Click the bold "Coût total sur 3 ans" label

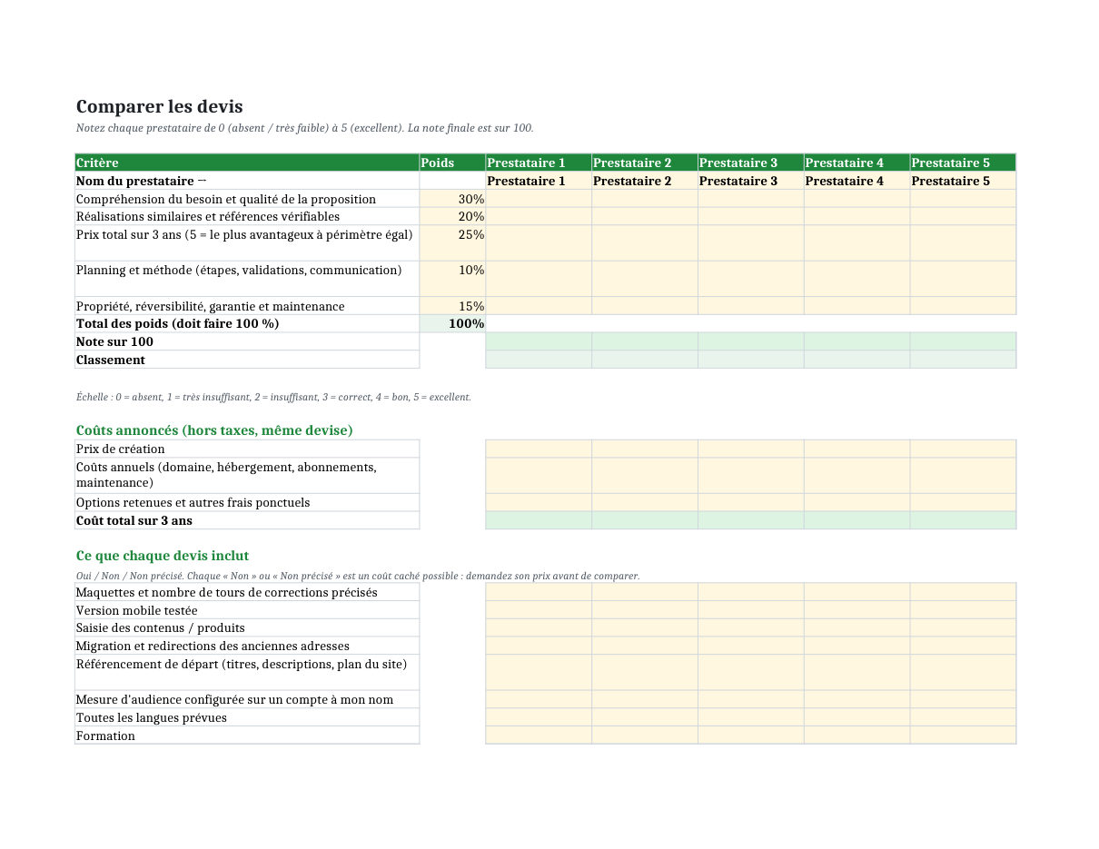247,520
